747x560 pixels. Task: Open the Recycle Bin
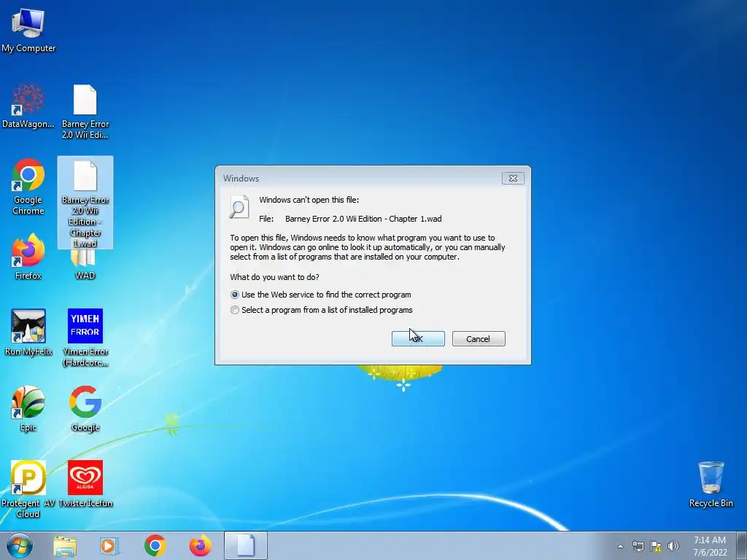pos(711,484)
